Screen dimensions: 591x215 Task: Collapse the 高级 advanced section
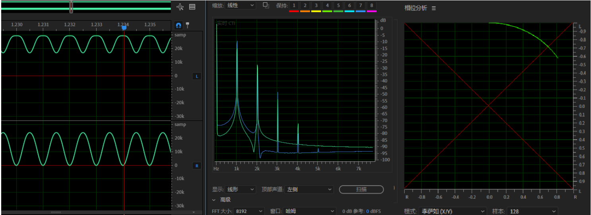(214, 200)
